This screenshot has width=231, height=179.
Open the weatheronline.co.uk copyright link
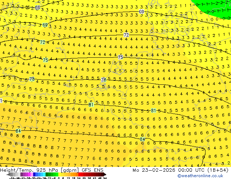coord(200,176)
